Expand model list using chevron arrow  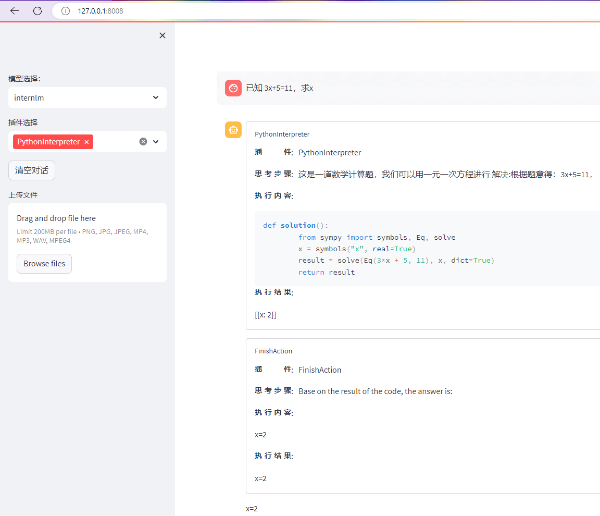pyautogui.click(x=156, y=97)
